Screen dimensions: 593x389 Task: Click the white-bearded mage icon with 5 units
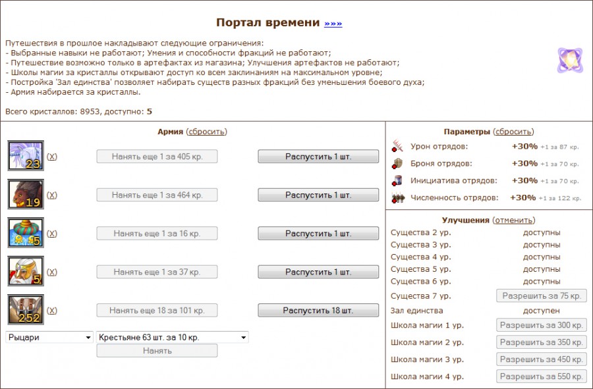[x=26, y=271]
